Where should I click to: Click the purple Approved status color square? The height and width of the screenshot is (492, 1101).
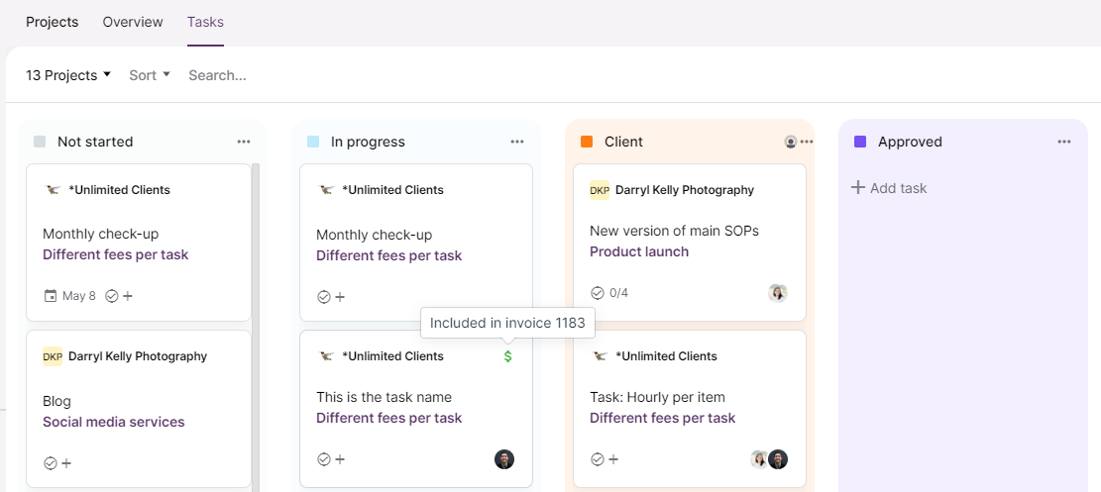tap(859, 142)
